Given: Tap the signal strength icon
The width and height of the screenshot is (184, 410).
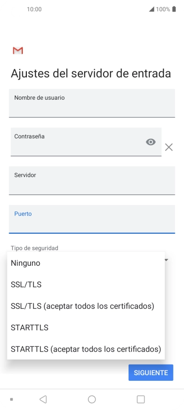Looking at the screenshot, I should pyautogui.click(x=152, y=9).
